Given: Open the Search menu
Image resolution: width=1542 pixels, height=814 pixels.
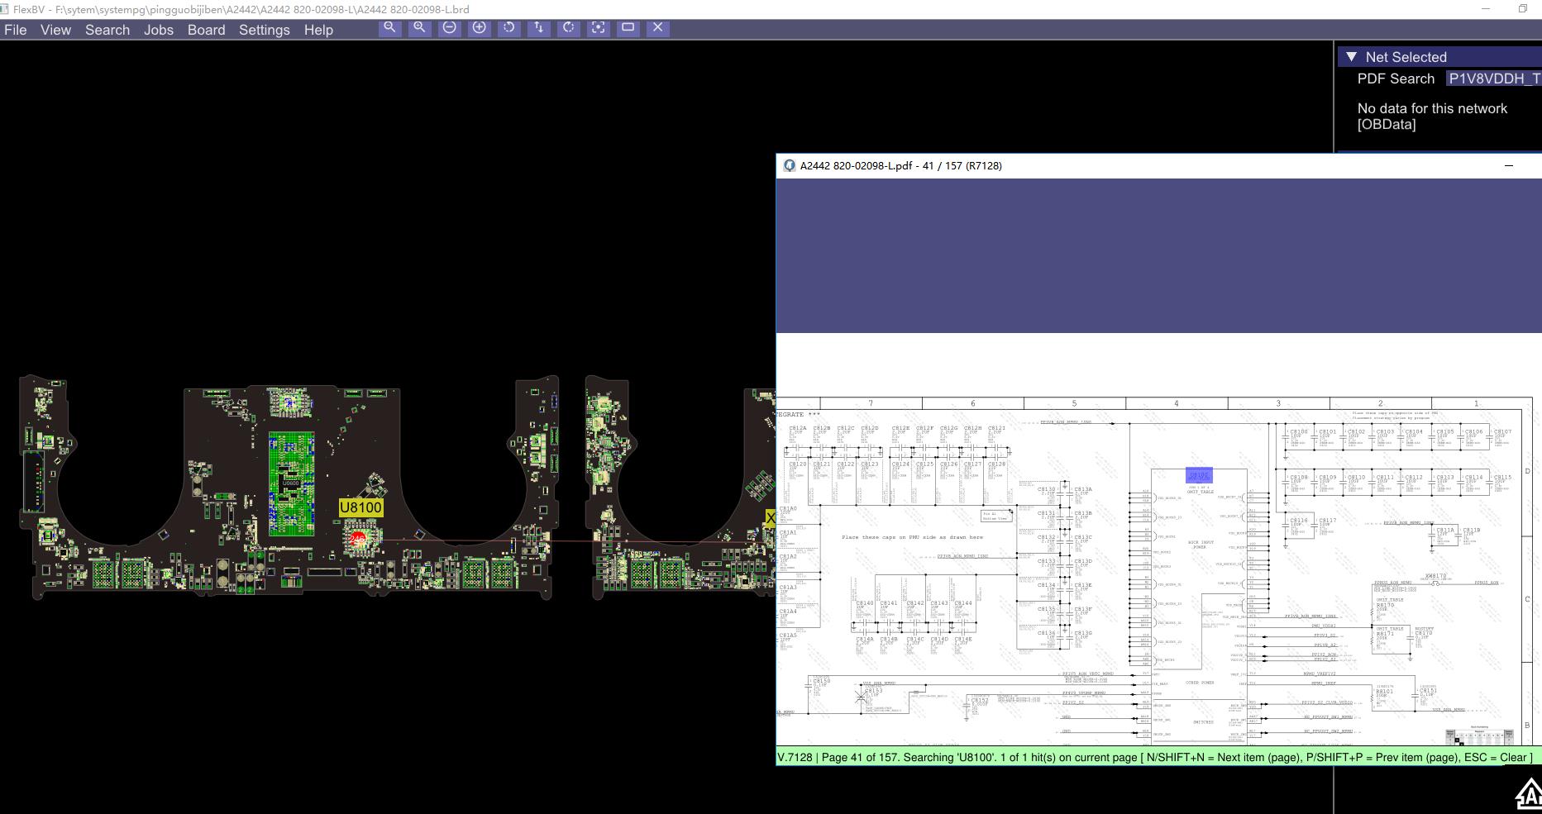Looking at the screenshot, I should pyautogui.click(x=107, y=30).
